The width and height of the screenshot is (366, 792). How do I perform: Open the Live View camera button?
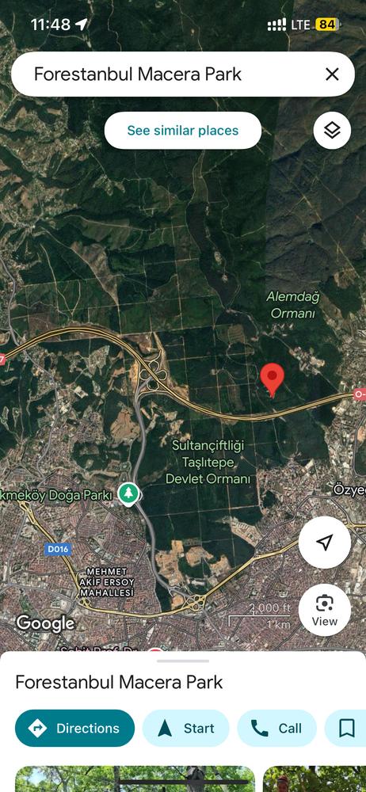coord(325,610)
